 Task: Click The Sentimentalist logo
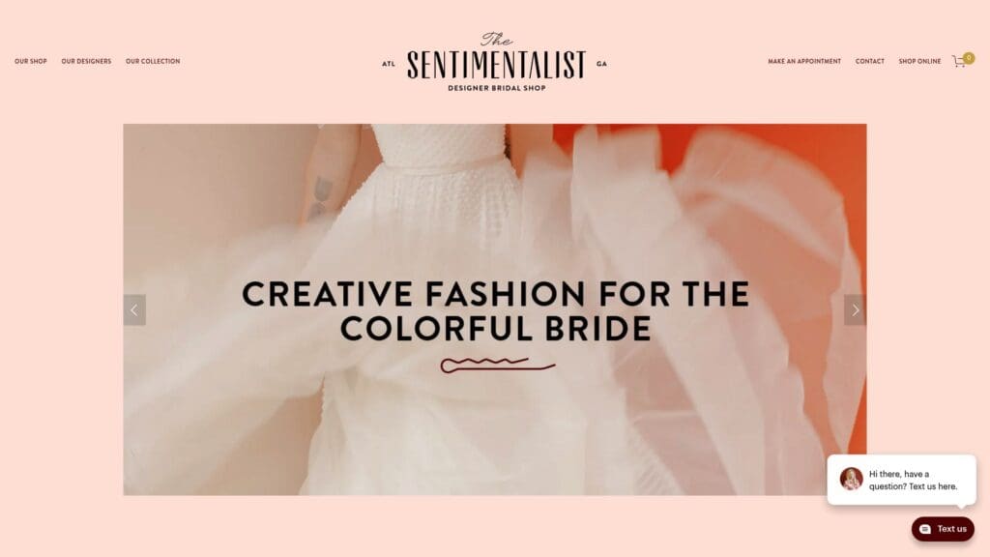coord(496,61)
